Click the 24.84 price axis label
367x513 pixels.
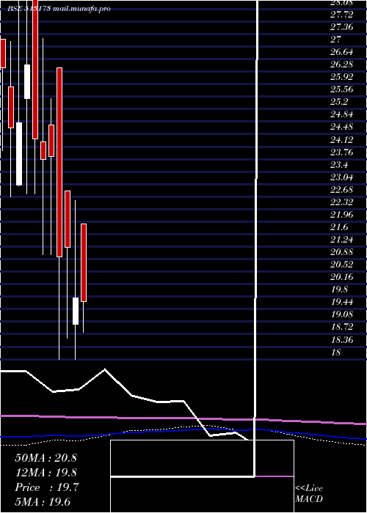click(342, 114)
